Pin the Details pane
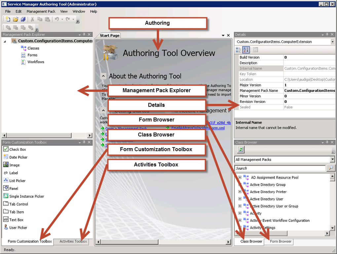This screenshot has height=254, width=337. (x=327, y=34)
